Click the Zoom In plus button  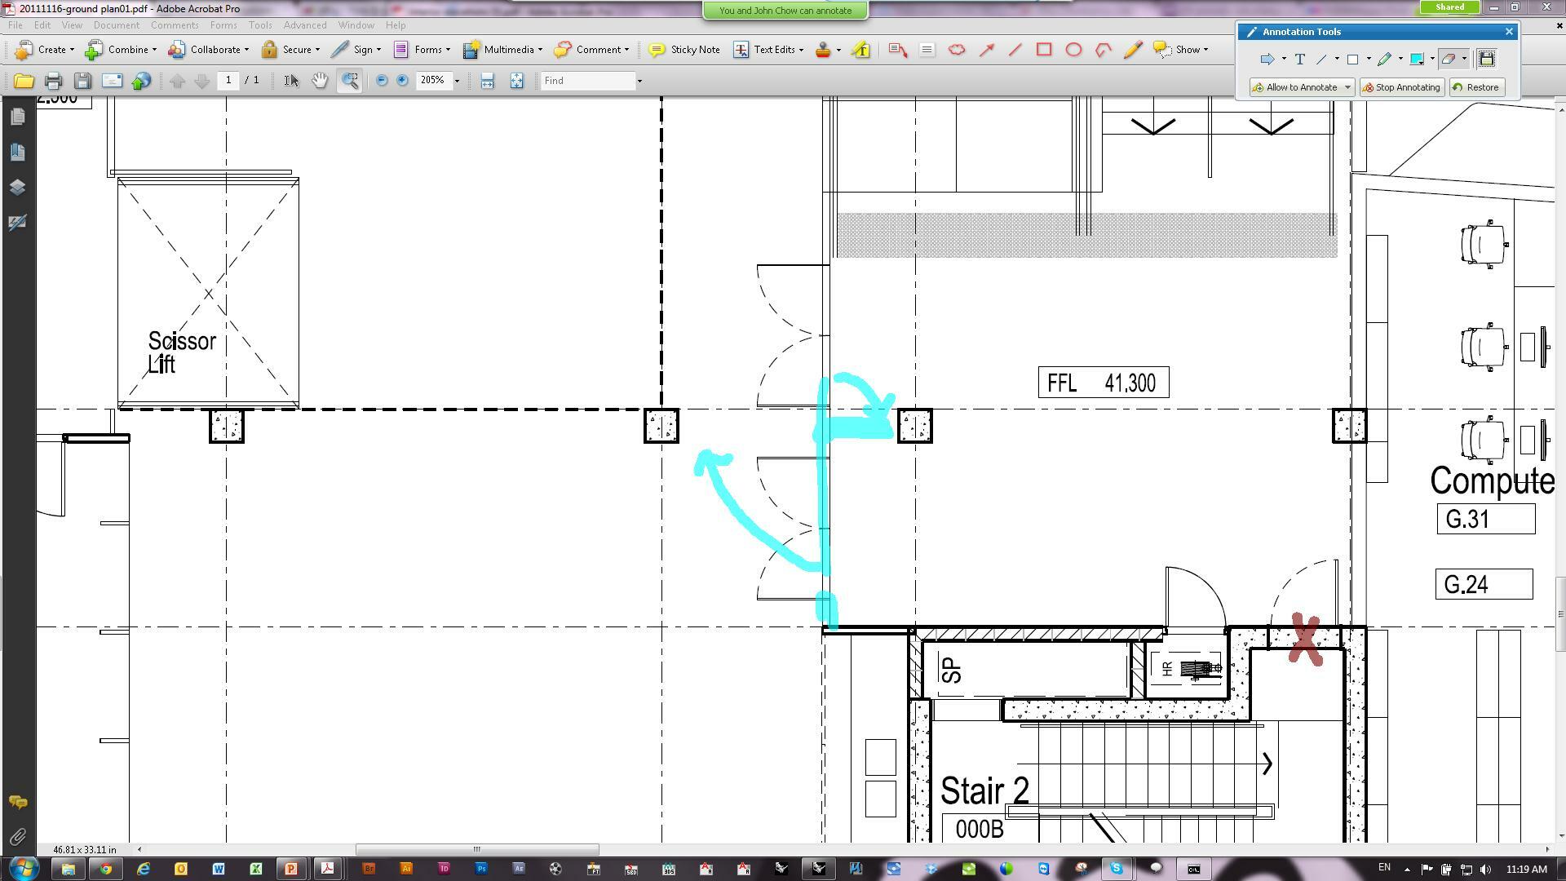tap(402, 81)
